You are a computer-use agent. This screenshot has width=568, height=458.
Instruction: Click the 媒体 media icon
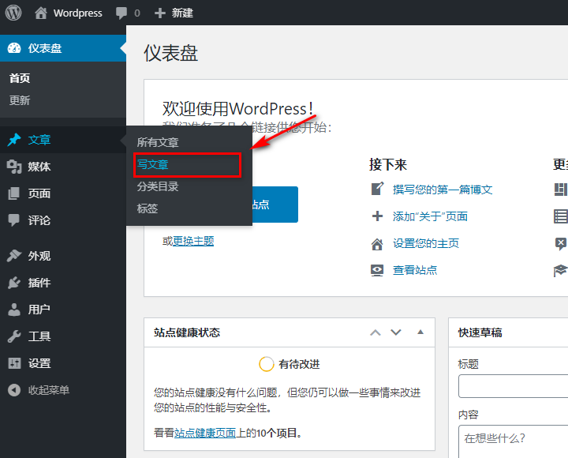tap(14, 167)
